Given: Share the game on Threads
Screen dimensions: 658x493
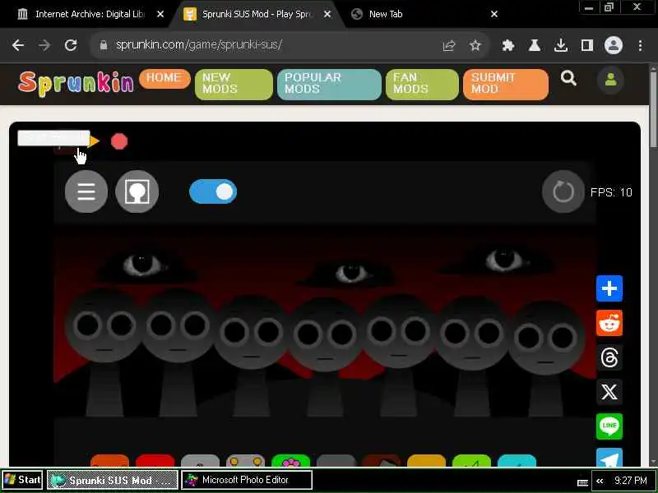Looking at the screenshot, I should point(609,357).
